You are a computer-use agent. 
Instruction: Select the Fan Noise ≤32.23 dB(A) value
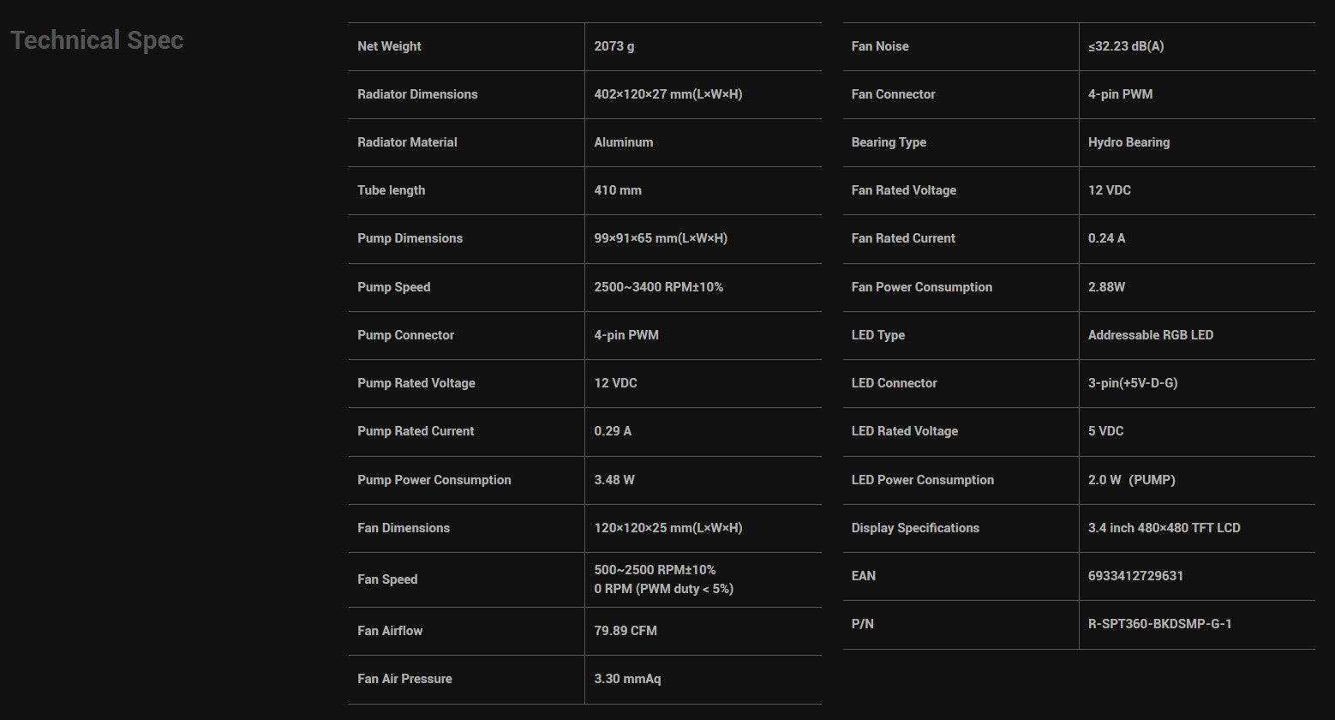1126,46
